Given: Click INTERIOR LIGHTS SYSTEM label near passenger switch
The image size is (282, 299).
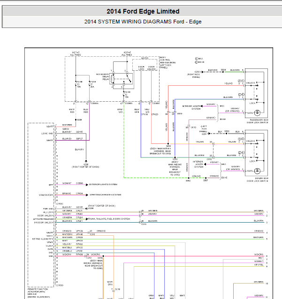Looking at the screenshot, I should click(191, 107).
